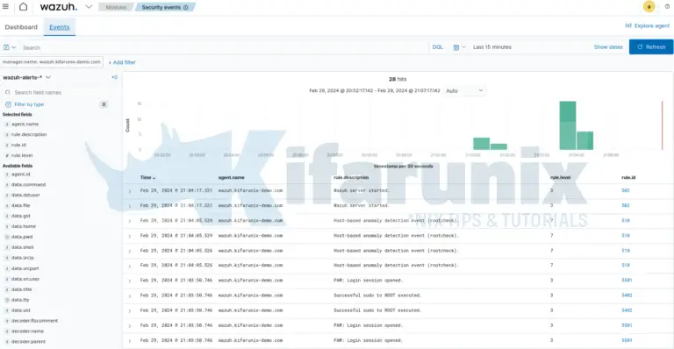Switch to the Events tab
Screen dimensions: 674x349
click(x=60, y=27)
